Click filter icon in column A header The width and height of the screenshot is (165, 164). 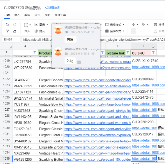pos(35,53)
